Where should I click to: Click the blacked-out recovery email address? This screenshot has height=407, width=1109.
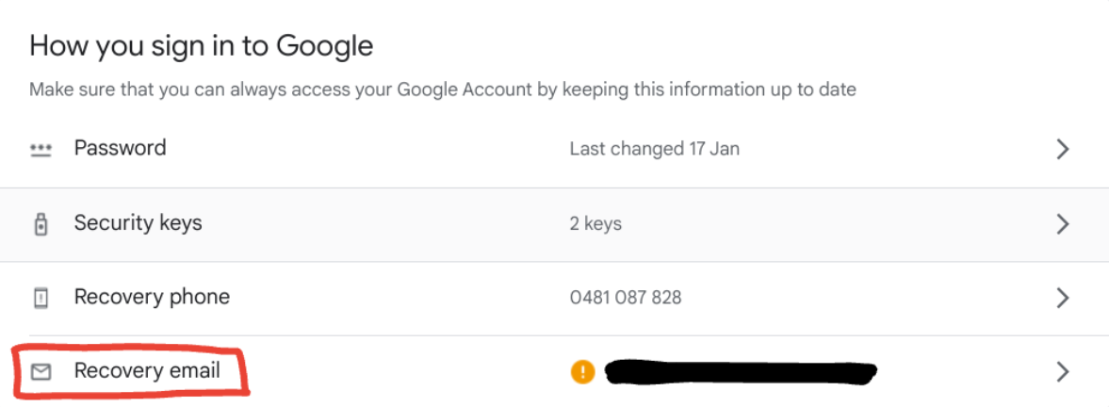(x=741, y=372)
